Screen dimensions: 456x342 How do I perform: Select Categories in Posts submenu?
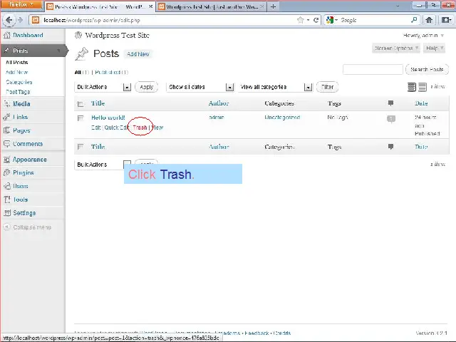(19, 82)
